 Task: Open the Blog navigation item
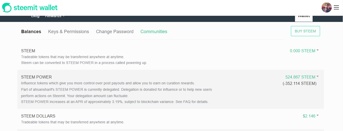click(x=35, y=16)
